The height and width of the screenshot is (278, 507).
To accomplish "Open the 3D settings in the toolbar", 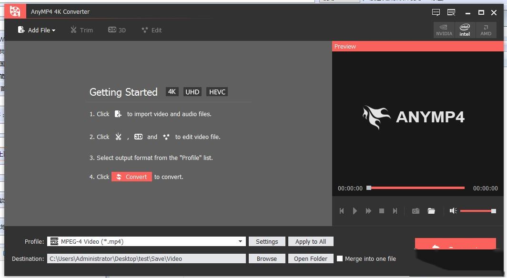I will point(117,30).
